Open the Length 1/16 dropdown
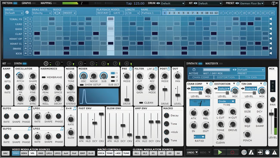 coord(132,13)
